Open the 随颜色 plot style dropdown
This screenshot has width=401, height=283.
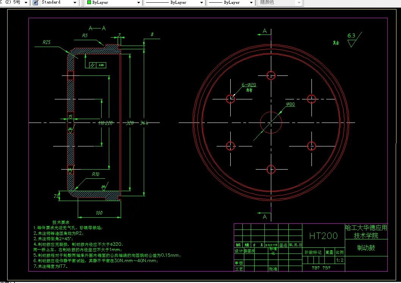[x=299, y=3]
